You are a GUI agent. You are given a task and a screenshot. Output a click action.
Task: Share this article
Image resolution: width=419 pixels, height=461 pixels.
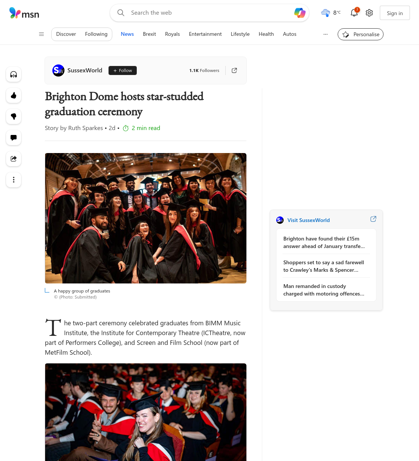14,159
